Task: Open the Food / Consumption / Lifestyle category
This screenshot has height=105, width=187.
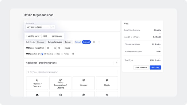Action: pos(60,83)
